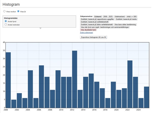Click the tallest histogram bar at 2012
Screen dimensions: 153x113
click(74, 79)
